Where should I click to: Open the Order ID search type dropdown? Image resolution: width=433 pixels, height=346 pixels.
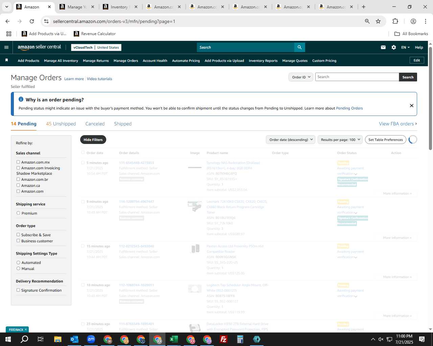pos(301,77)
